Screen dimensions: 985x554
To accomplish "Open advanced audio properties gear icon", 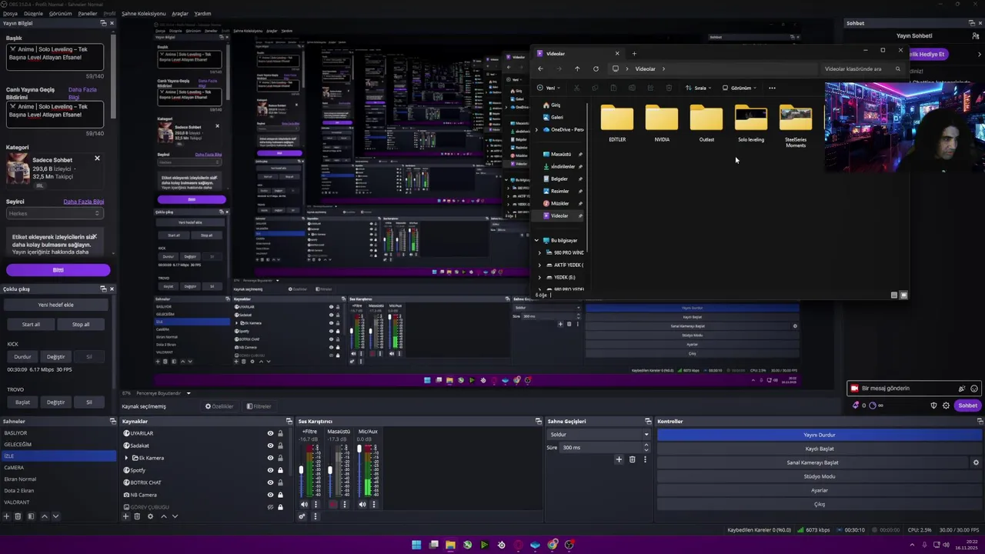I will point(302,516).
